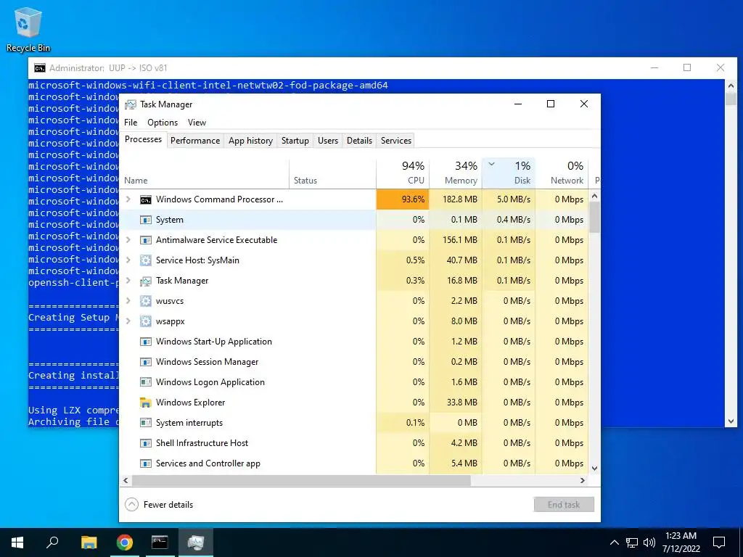Click the Windows Logon Application icon
The image size is (743, 557).
[x=145, y=382]
